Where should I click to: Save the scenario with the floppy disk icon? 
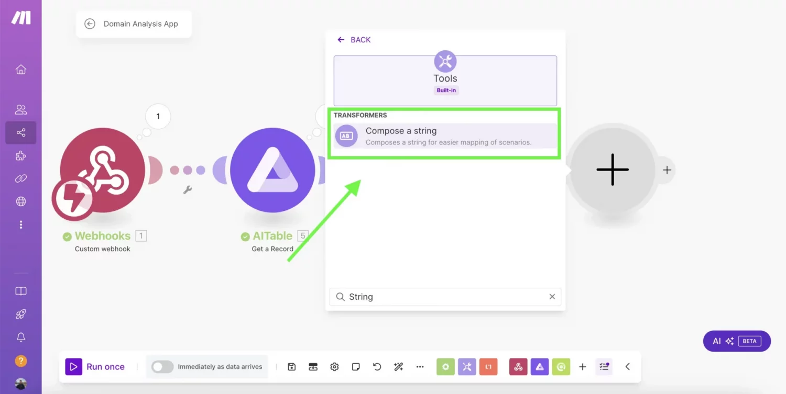[x=292, y=367]
